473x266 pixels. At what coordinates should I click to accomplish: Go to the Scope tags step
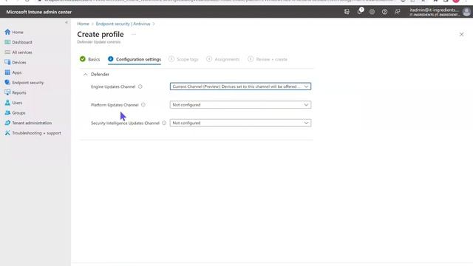coord(183,59)
